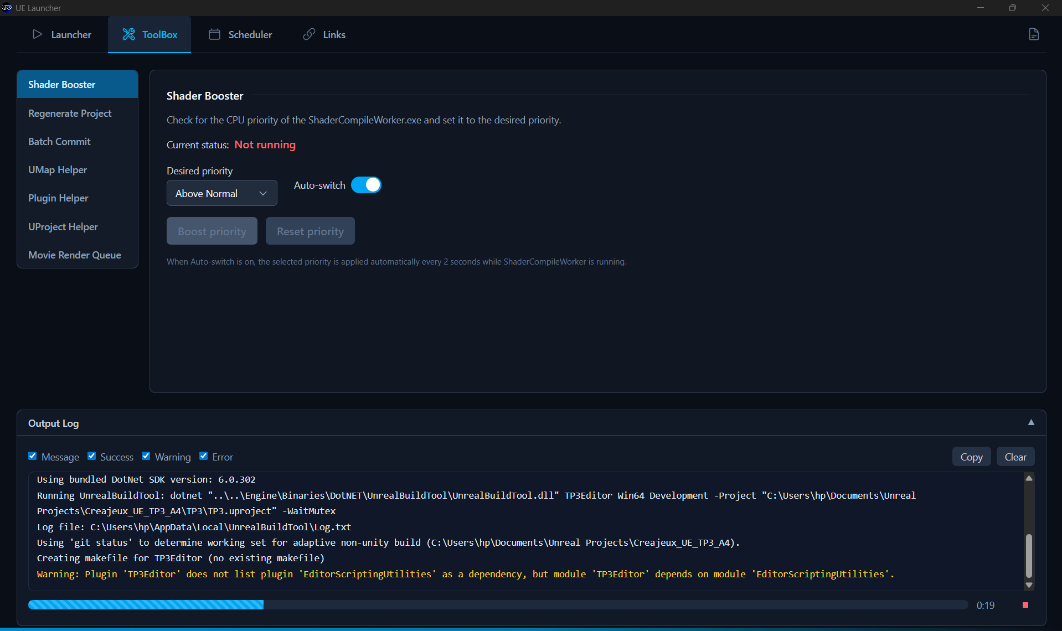This screenshot has width=1062, height=631.
Task: Copy the output log contents
Action: (971, 457)
